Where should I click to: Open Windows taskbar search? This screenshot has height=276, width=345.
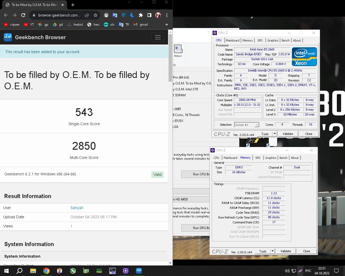tap(19, 271)
